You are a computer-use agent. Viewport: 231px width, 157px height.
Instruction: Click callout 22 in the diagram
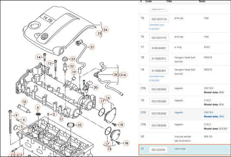[72, 66]
